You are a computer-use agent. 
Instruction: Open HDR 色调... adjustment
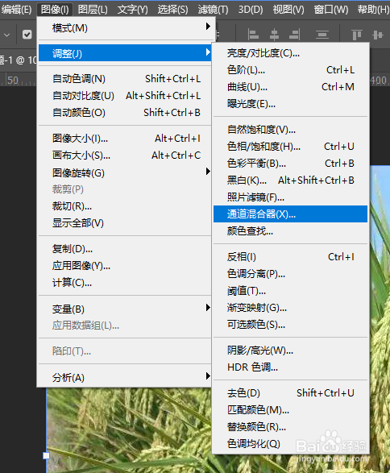click(x=290, y=367)
